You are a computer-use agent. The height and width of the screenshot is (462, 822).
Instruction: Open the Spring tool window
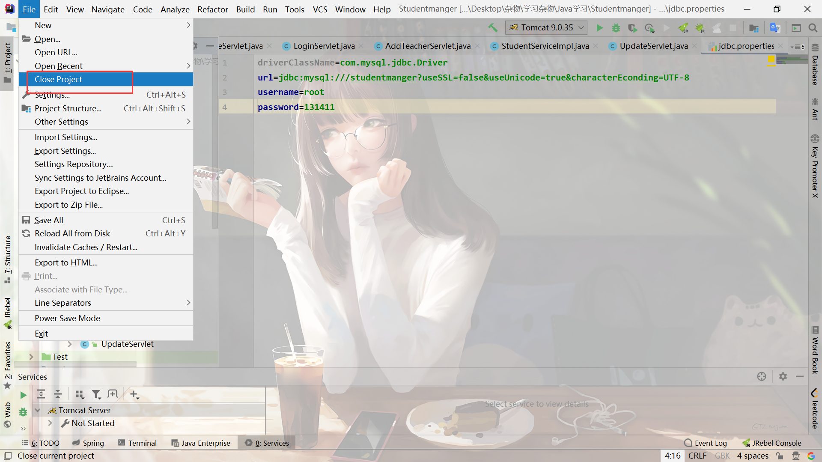tap(88, 443)
